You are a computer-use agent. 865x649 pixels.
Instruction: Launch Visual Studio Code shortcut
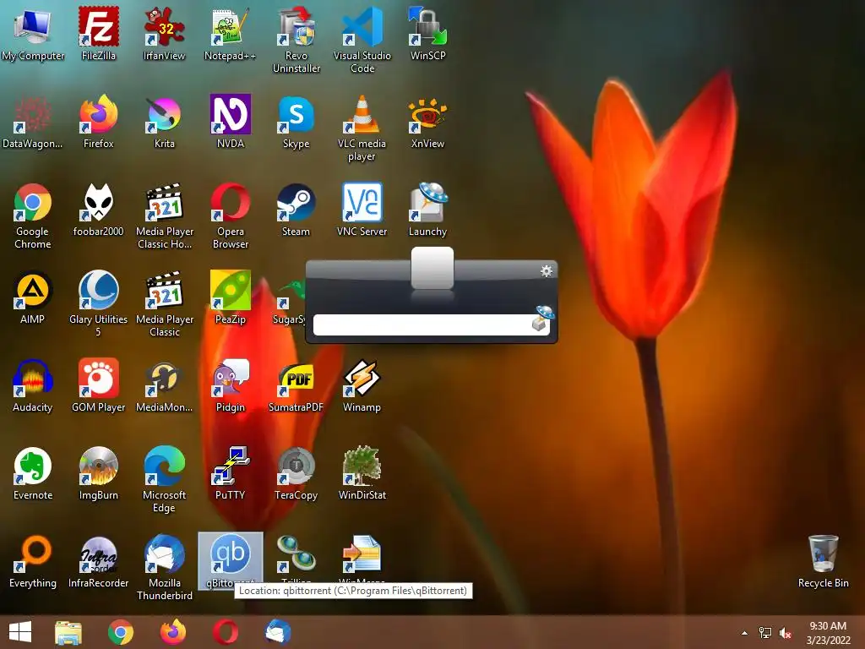pos(362,40)
